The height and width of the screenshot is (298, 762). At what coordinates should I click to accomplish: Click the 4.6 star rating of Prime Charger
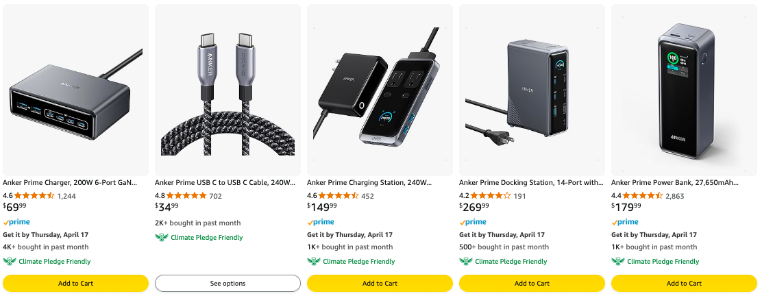pyautogui.click(x=34, y=195)
